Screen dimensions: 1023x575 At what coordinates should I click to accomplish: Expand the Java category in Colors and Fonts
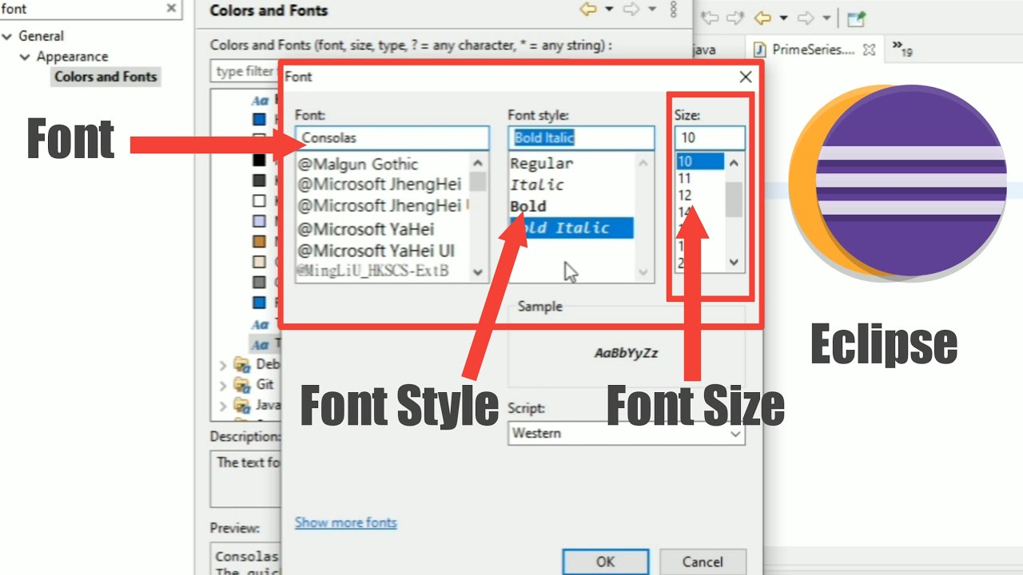223,406
